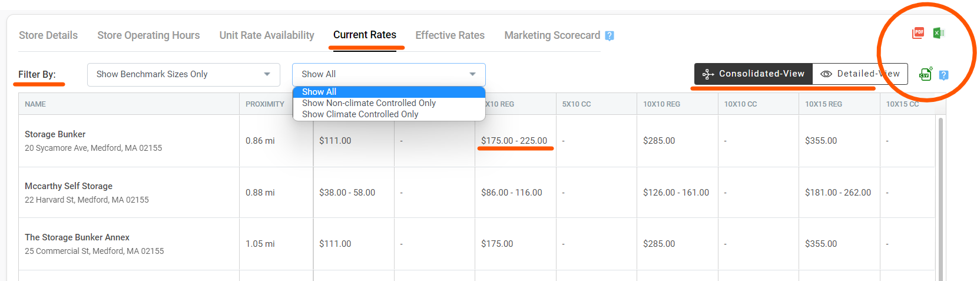Viewport: 977px width, 281px height.
Task: Open help icon beside CSV download
Action: click(943, 75)
